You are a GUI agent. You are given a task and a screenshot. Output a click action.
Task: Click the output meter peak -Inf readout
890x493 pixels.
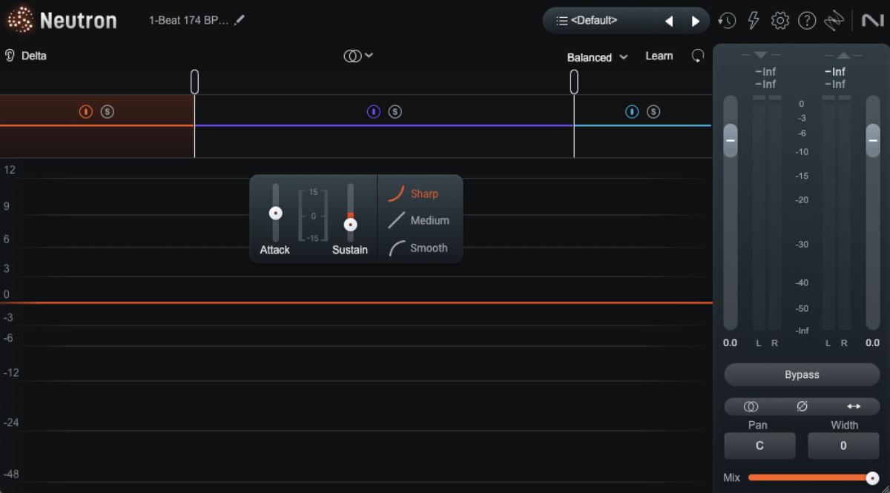[835, 72]
